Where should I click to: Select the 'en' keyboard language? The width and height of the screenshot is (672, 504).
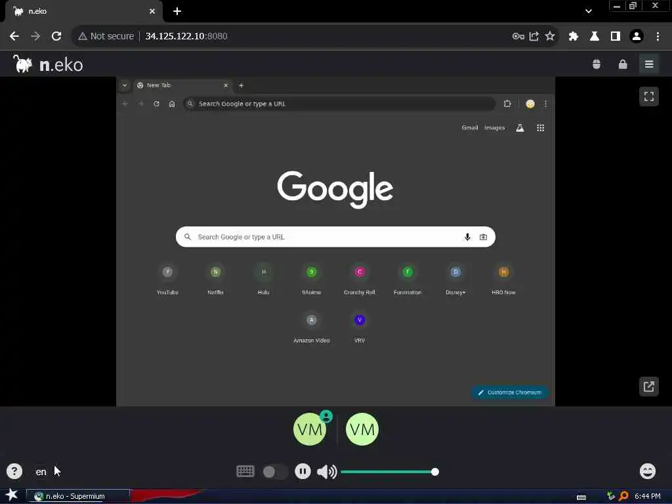pos(41,472)
